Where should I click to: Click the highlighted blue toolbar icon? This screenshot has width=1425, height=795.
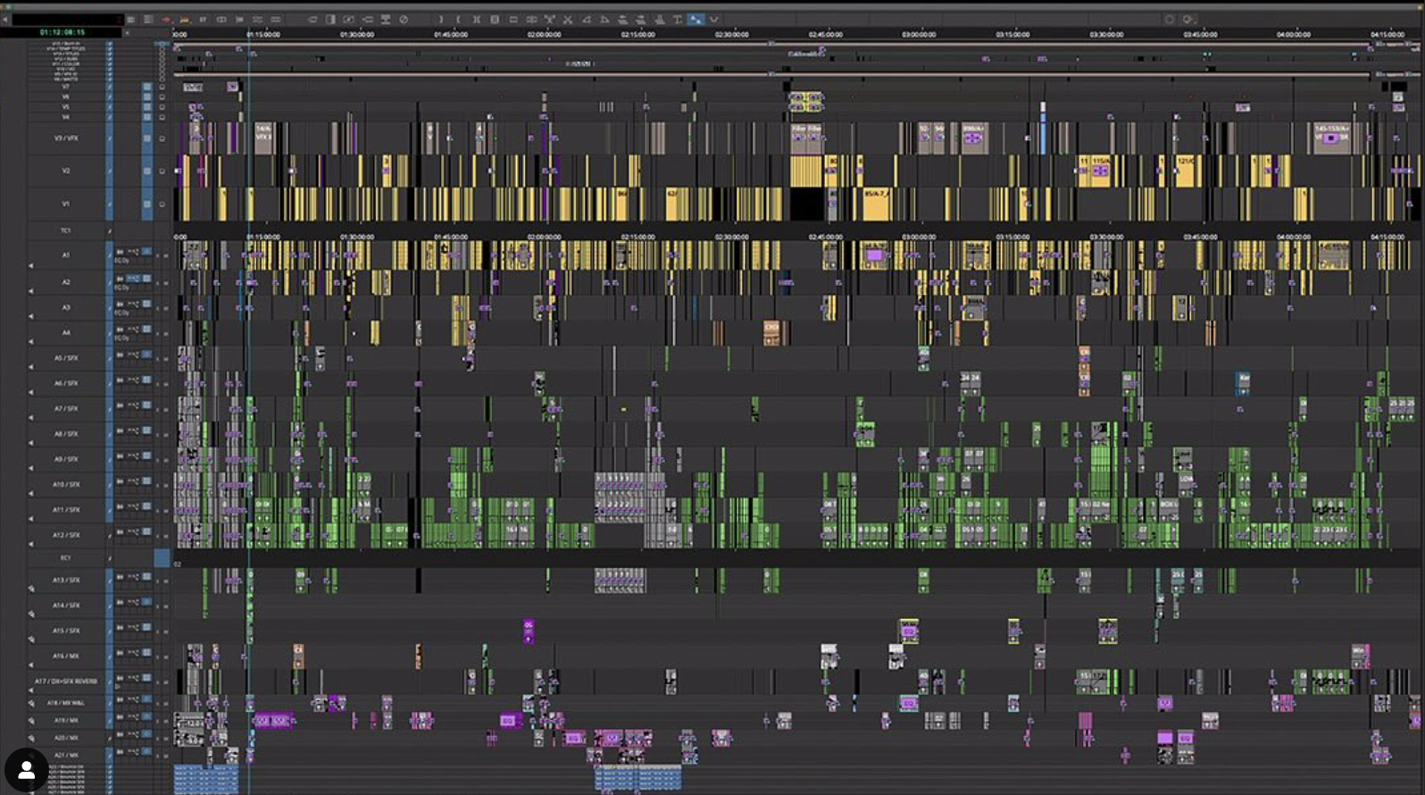click(x=695, y=19)
